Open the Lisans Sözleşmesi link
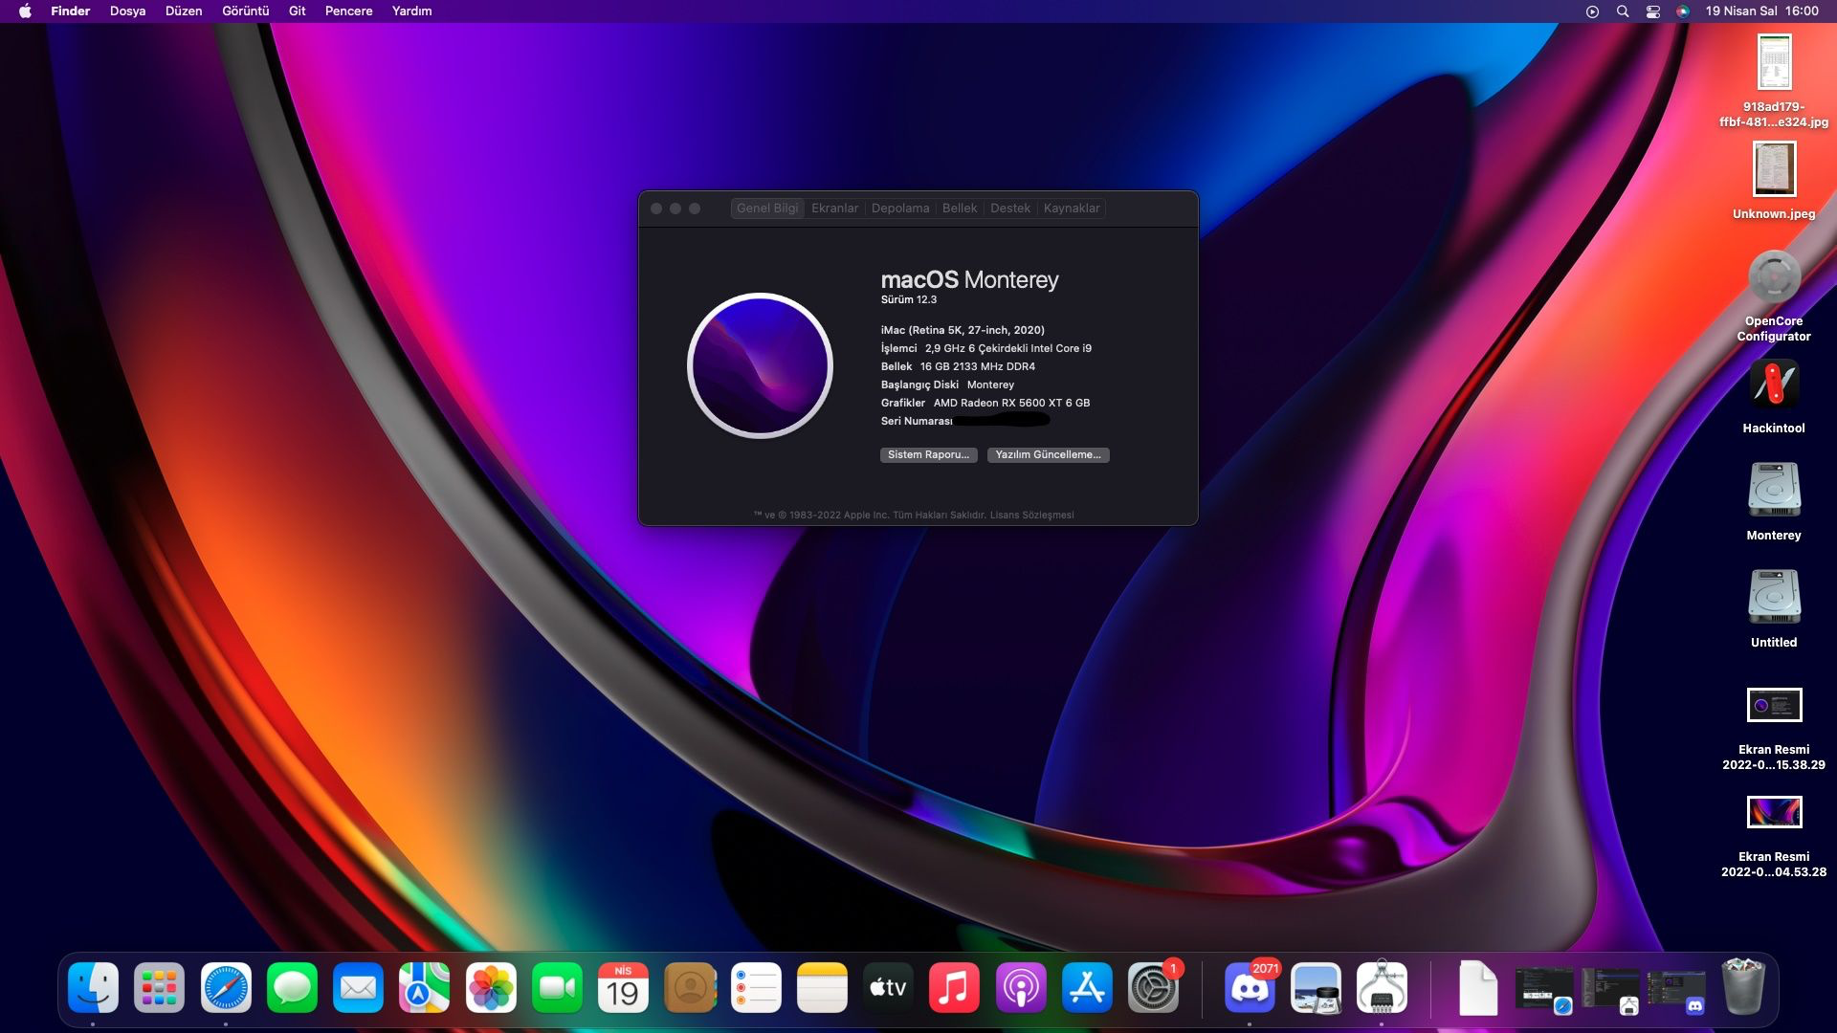This screenshot has height=1033, width=1837. click(x=1031, y=516)
